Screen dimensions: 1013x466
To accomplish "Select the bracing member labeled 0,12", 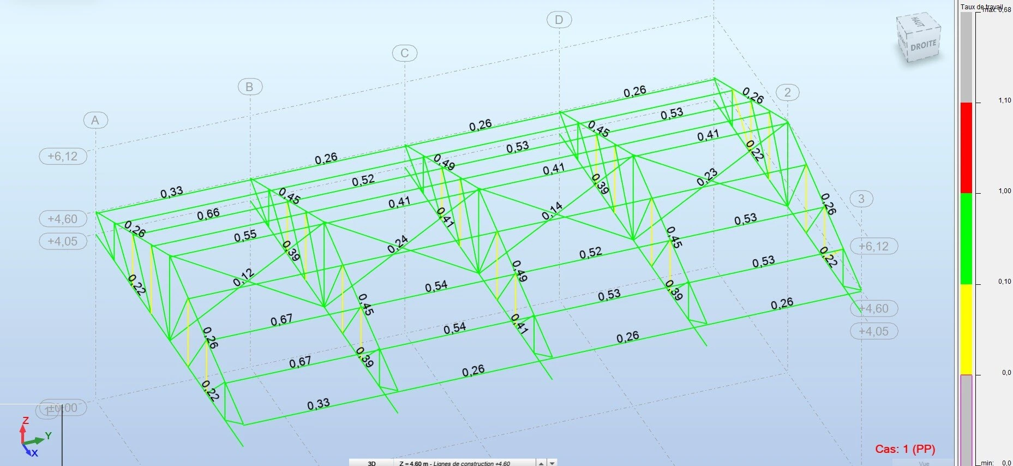I will 243,278.
